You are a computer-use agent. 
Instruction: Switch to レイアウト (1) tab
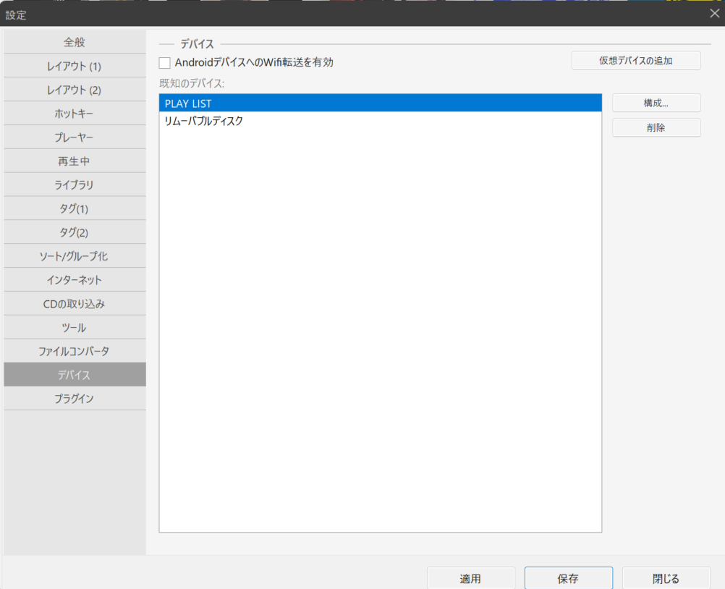pos(75,66)
